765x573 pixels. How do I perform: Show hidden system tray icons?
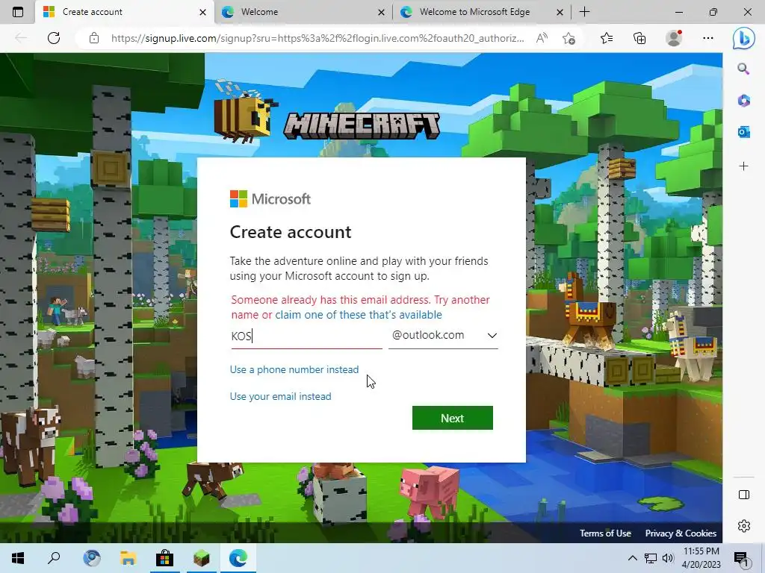click(x=632, y=558)
